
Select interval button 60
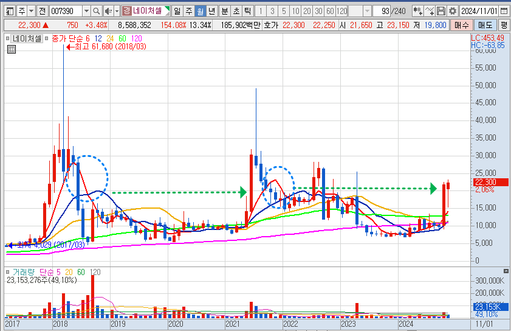(x=330, y=12)
